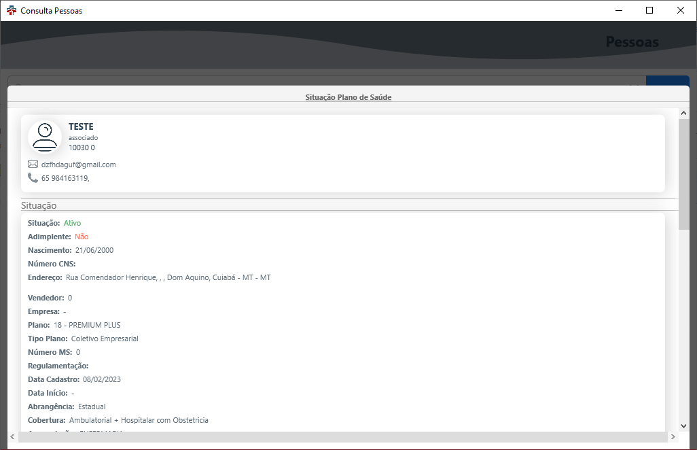Click Data Cadastro 08/02/2023
The width and height of the screenshot is (697, 450).
pos(102,380)
